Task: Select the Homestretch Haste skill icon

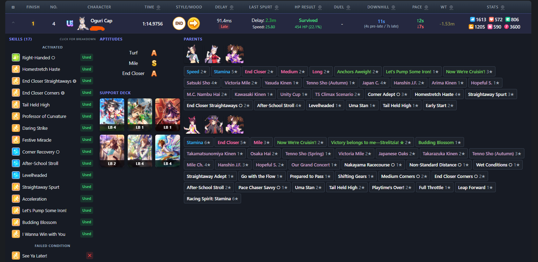Action: click(x=15, y=69)
